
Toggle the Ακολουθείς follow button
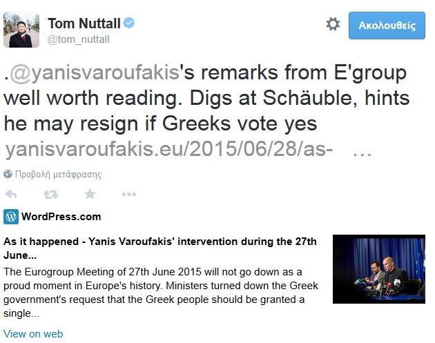pyautogui.click(x=387, y=26)
